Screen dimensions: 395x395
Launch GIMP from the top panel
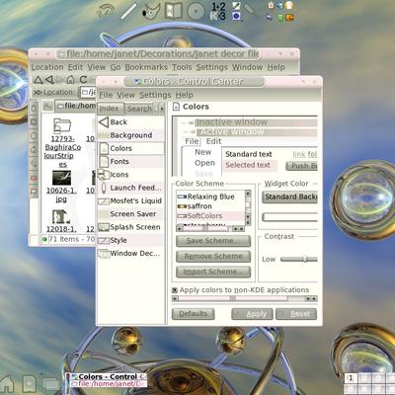click(151, 11)
